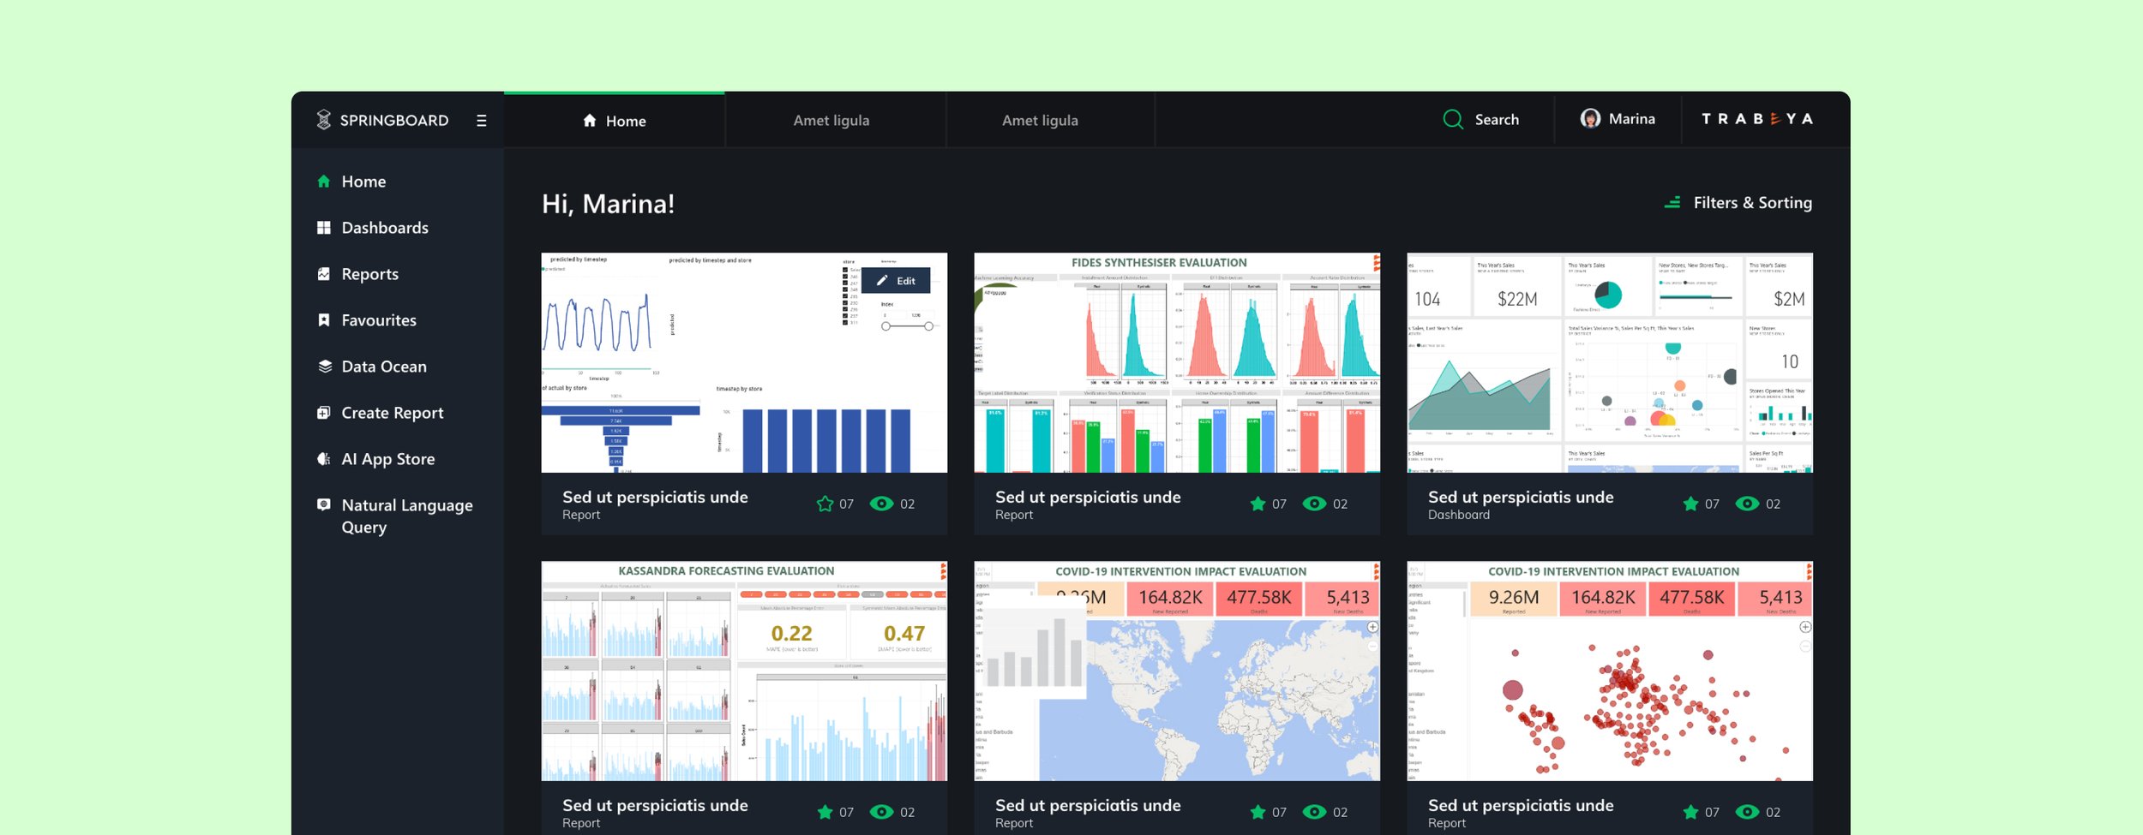
Task: Open Dashboards from the sidebar
Action: point(385,228)
